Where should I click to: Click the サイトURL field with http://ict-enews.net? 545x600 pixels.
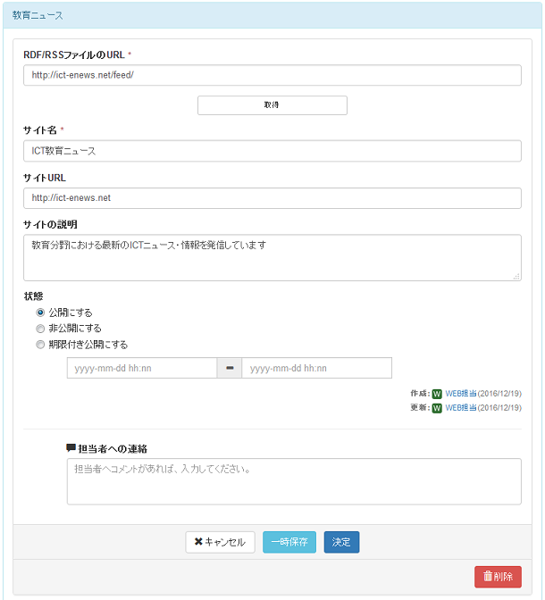272,198
